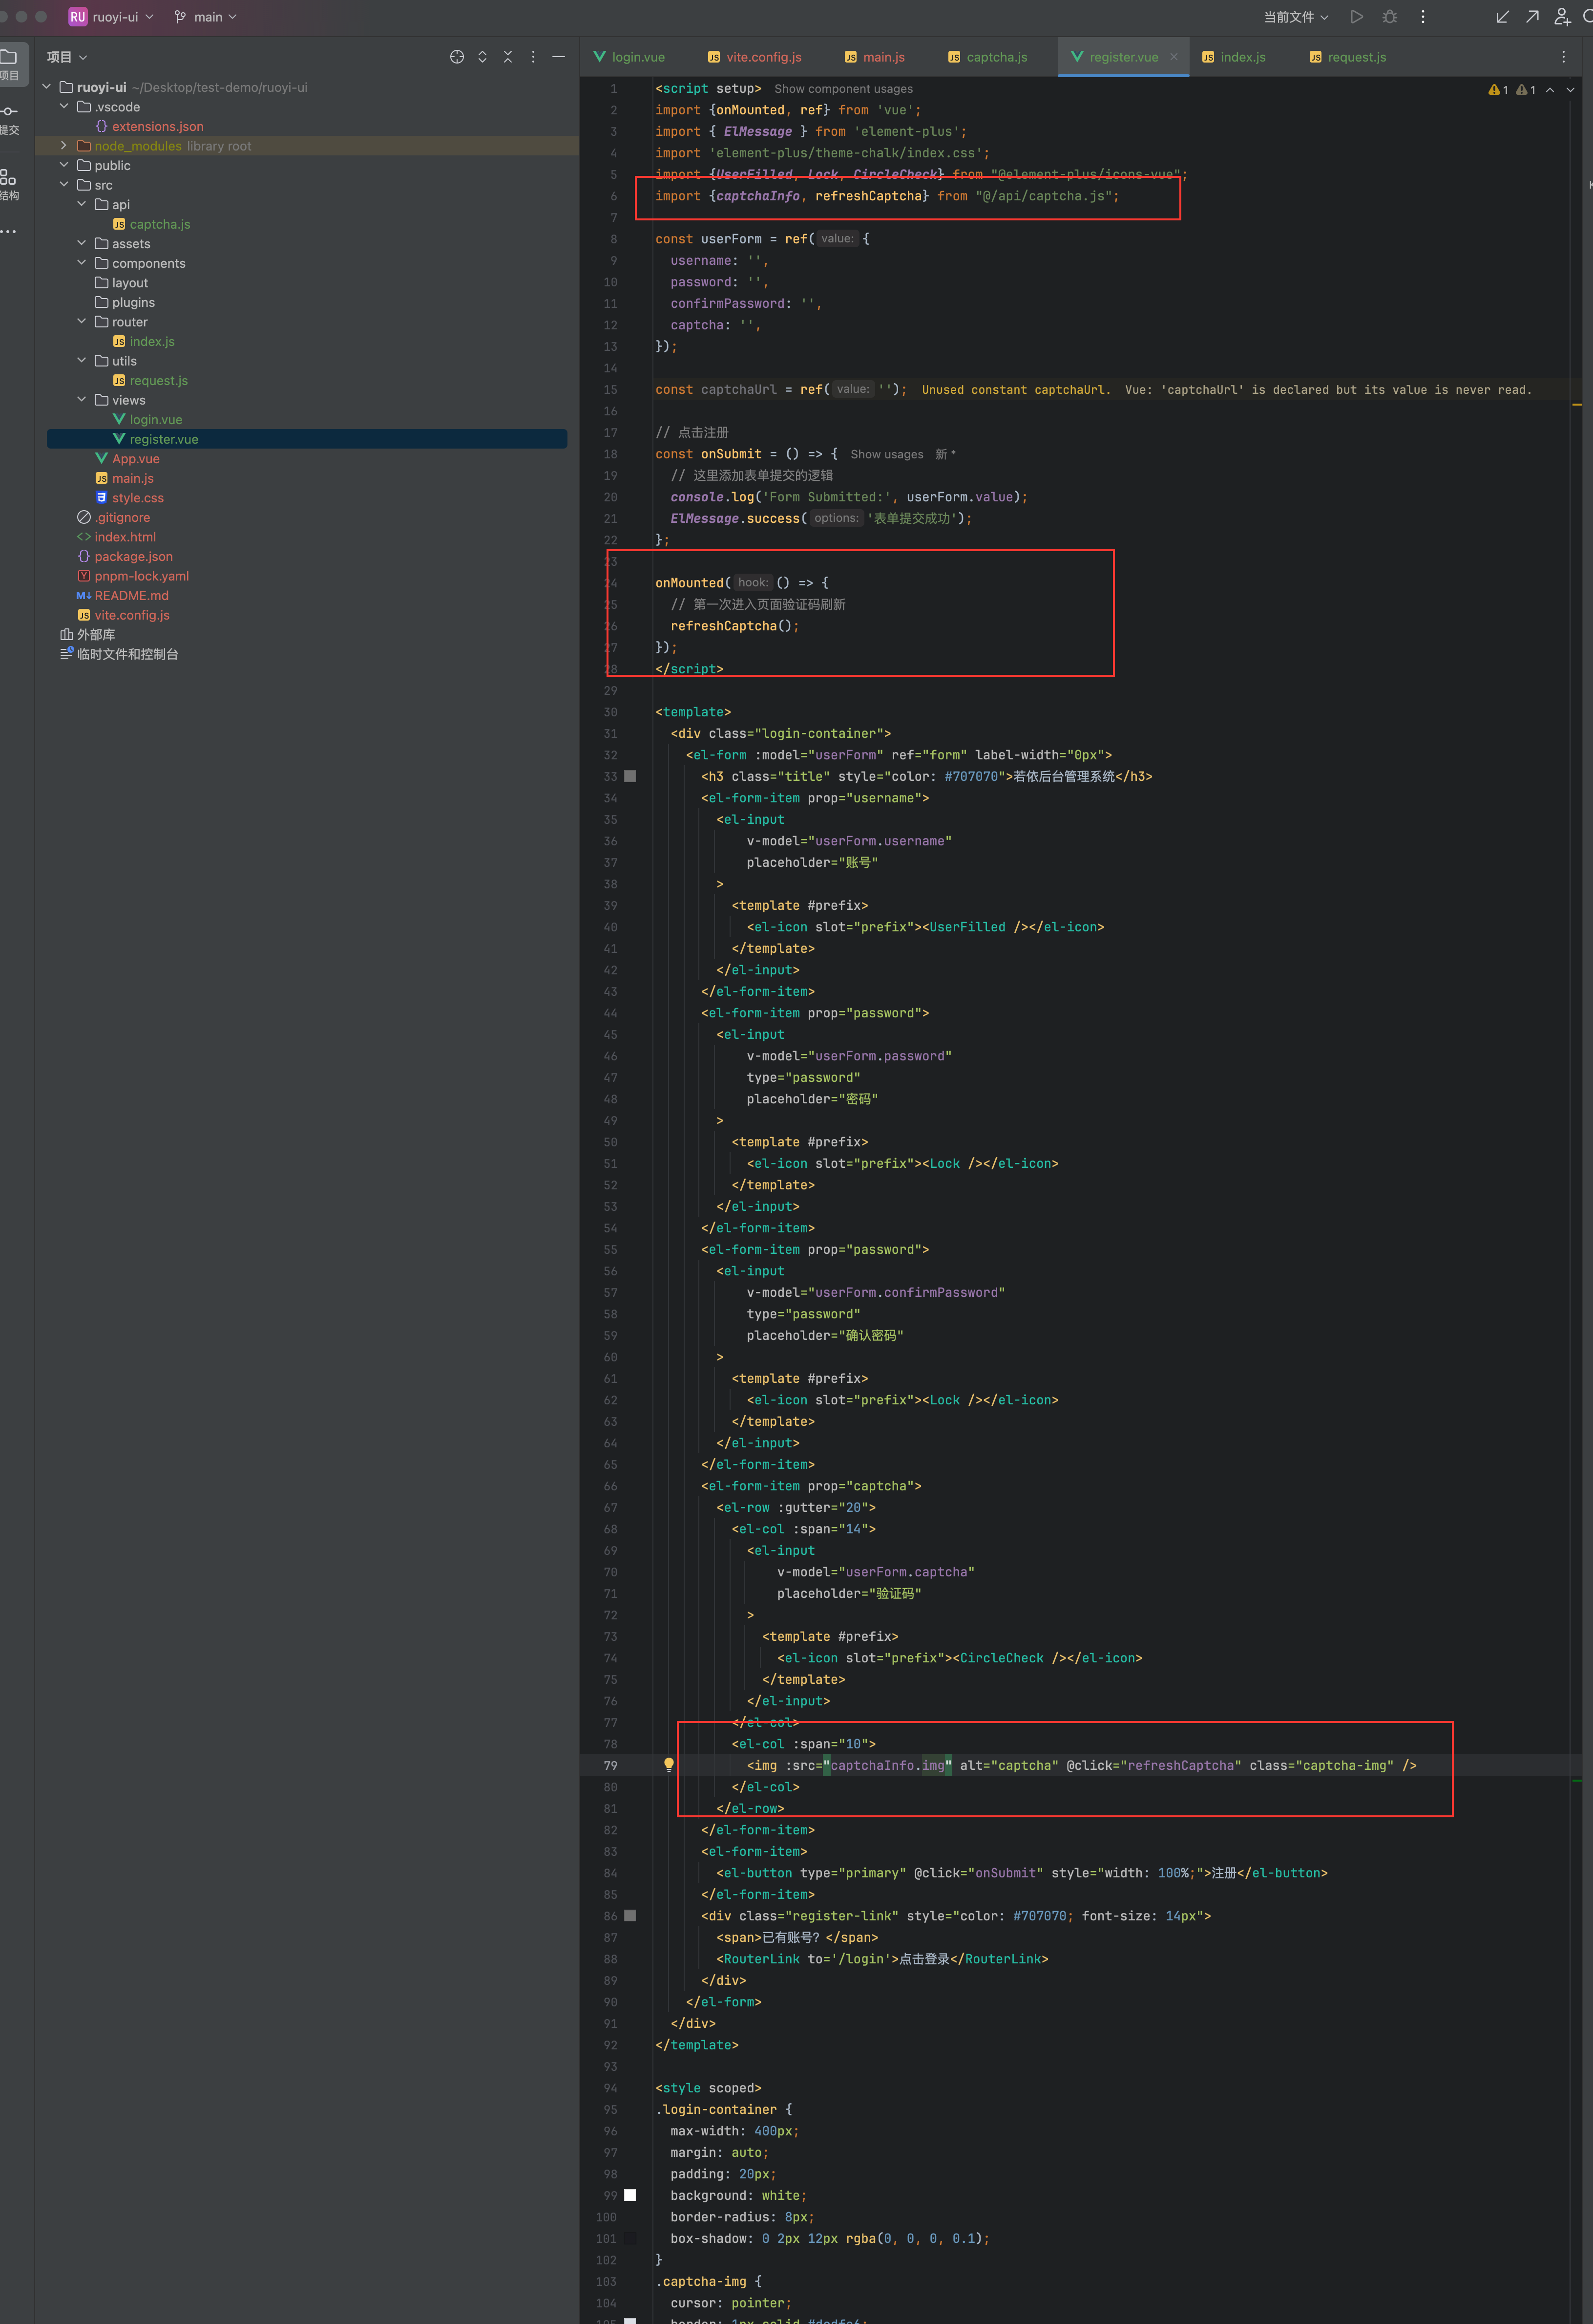Click the yellow warning indicator in editor

pyautogui.click(x=1498, y=90)
